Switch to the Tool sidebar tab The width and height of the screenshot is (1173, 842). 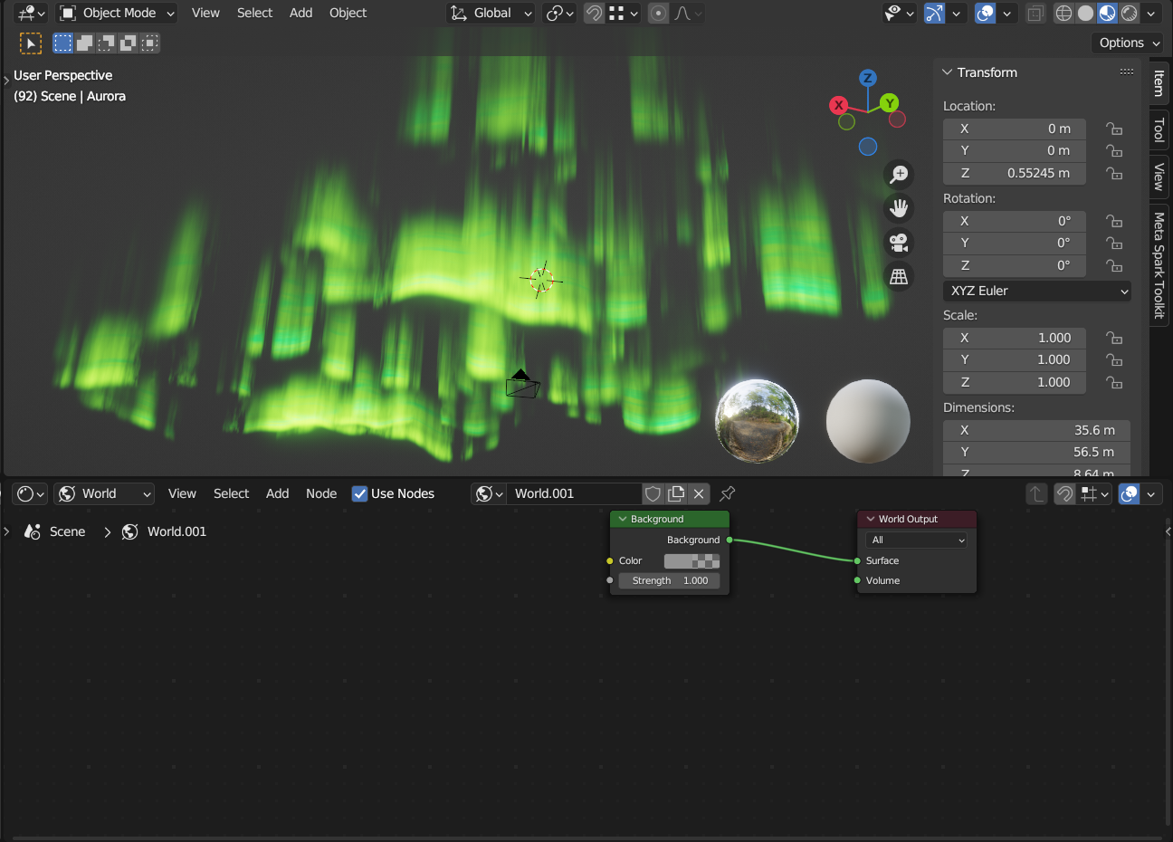click(1159, 130)
